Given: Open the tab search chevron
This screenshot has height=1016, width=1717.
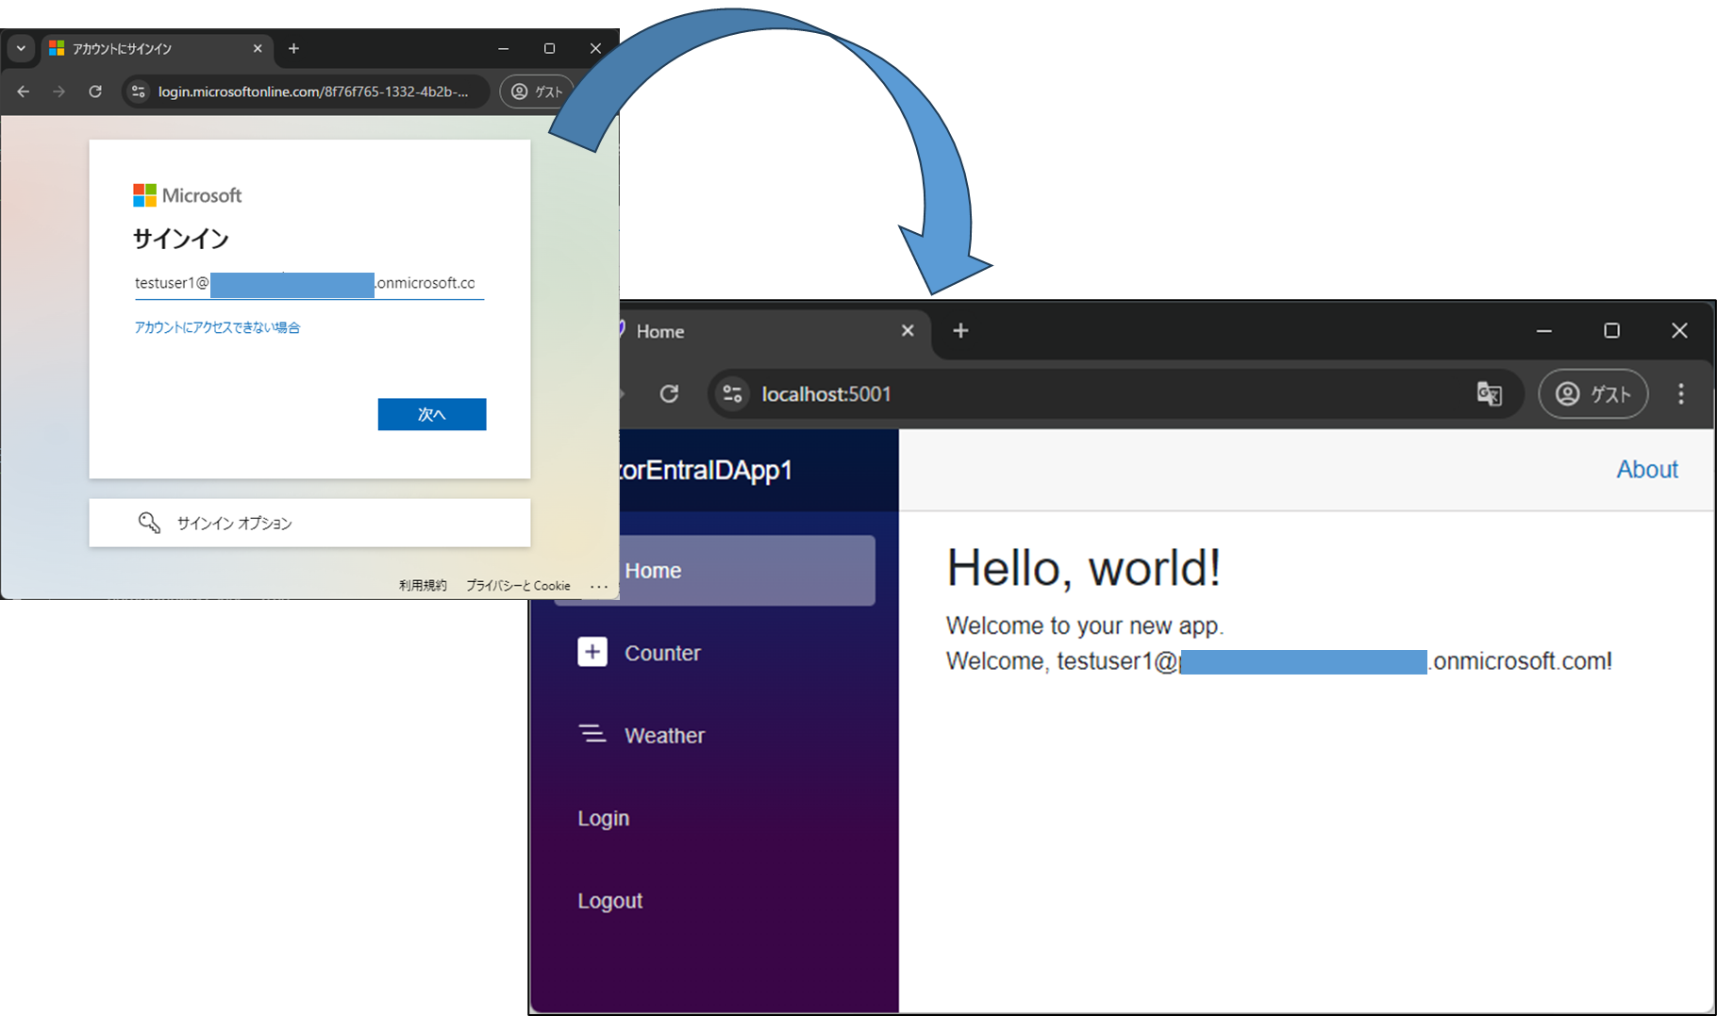Looking at the screenshot, I should coord(20,48).
